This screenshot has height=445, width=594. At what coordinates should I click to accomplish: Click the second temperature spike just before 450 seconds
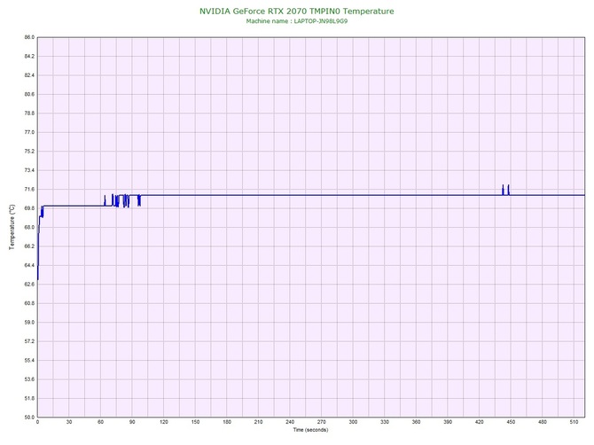pyautogui.click(x=508, y=190)
